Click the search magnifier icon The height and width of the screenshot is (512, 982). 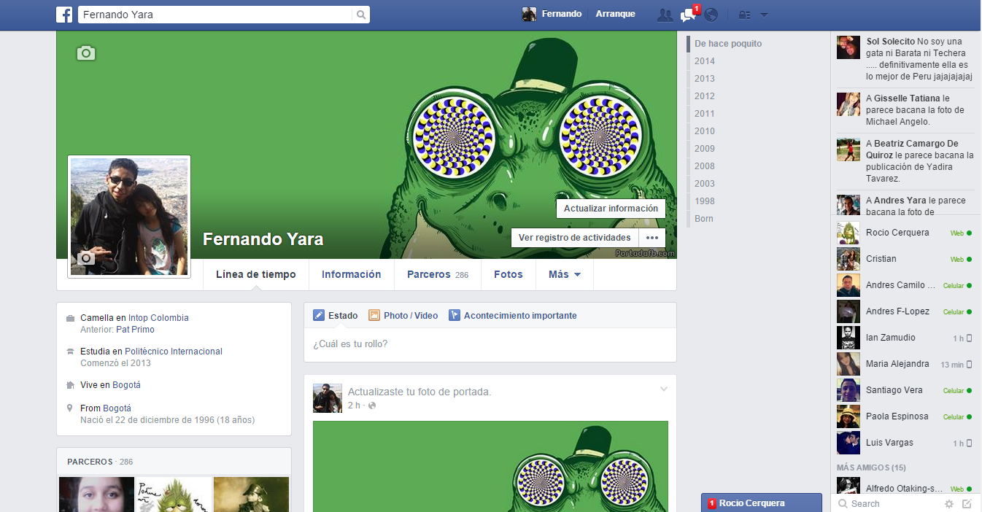360,15
